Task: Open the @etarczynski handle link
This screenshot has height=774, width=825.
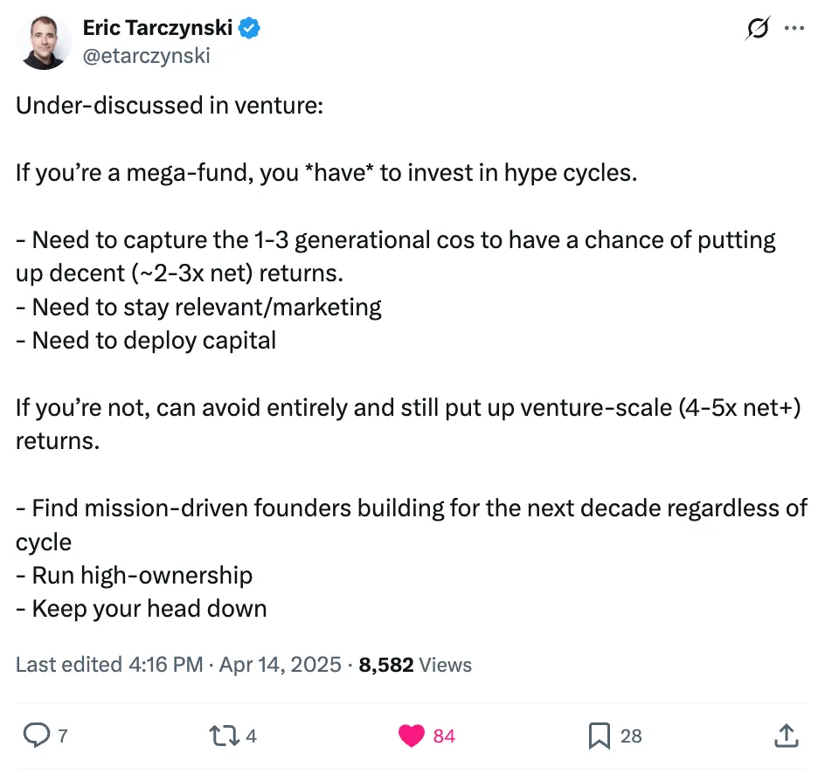Action: coord(146,57)
